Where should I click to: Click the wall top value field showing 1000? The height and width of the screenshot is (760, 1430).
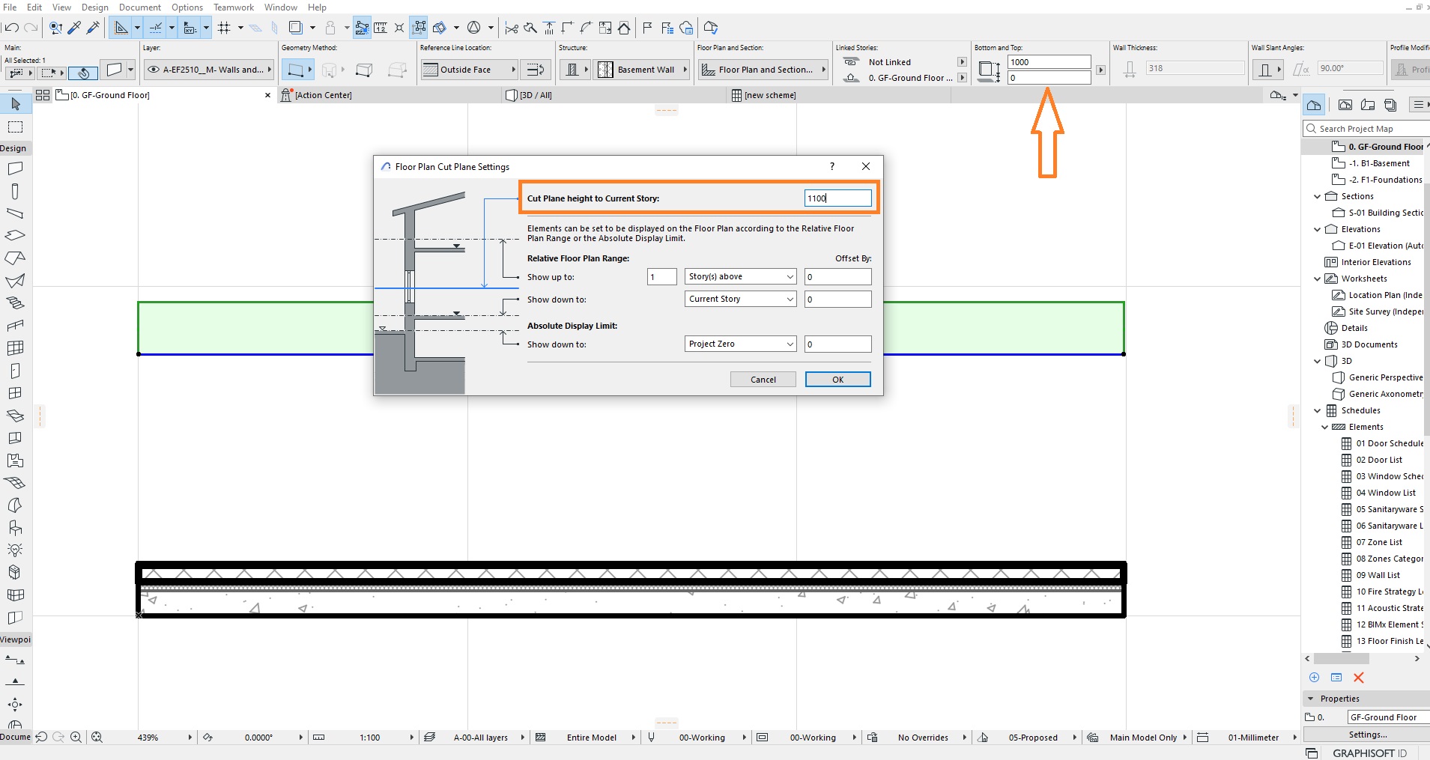1049,62
